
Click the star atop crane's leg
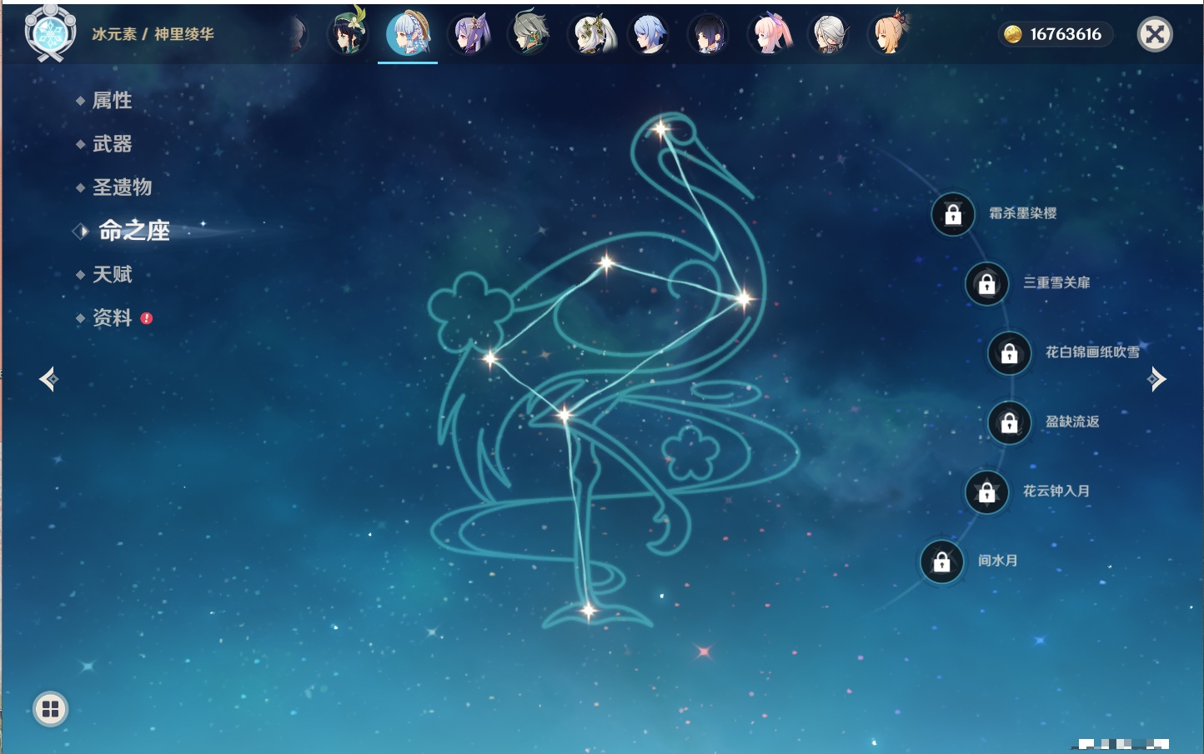click(565, 414)
